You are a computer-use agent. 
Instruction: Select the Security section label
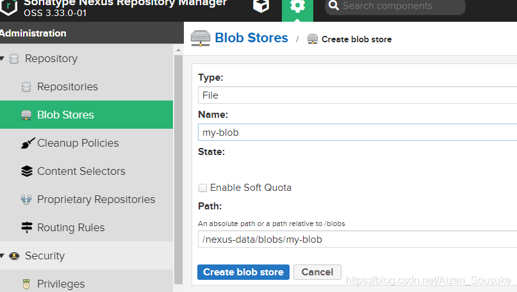coord(45,255)
